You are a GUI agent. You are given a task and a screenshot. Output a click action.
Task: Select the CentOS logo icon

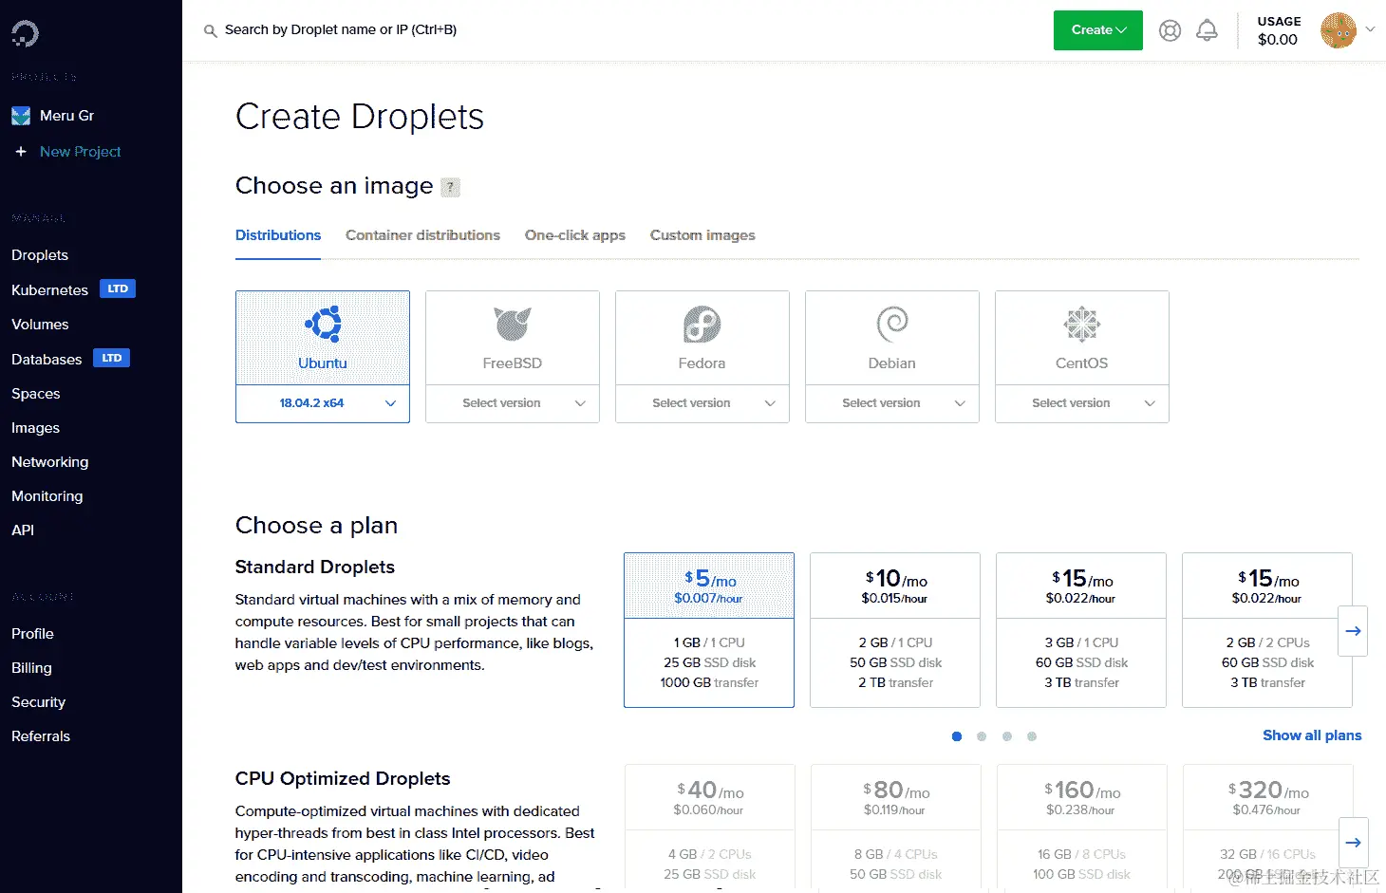pyautogui.click(x=1082, y=325)
